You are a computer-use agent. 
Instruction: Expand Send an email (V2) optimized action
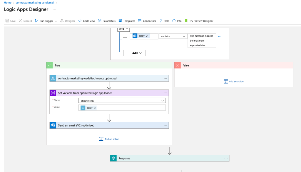tap(109, 125)
